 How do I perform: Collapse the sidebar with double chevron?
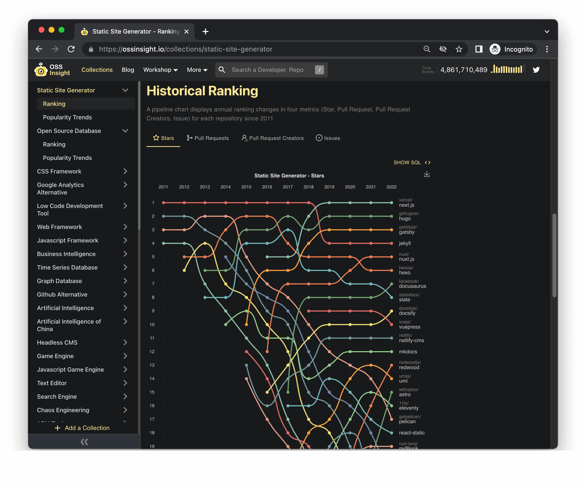click(84, 442)
